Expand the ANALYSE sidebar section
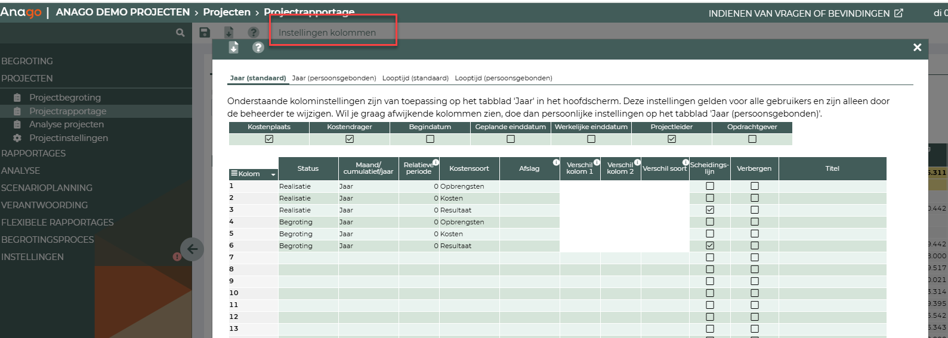The height and width of the screenshot is (338, 948). pyautogui.click(x=20, y=171)
